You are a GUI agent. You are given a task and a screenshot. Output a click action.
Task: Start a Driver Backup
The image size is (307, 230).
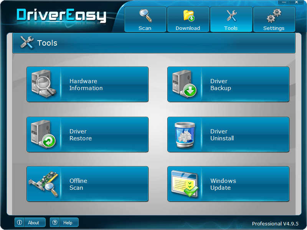(x=228, y=84)
